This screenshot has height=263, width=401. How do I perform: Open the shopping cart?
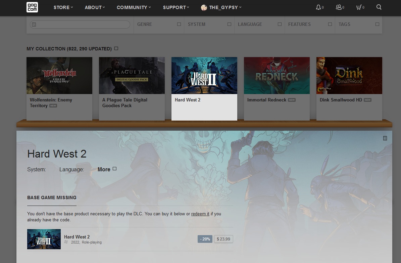(359, 7)
